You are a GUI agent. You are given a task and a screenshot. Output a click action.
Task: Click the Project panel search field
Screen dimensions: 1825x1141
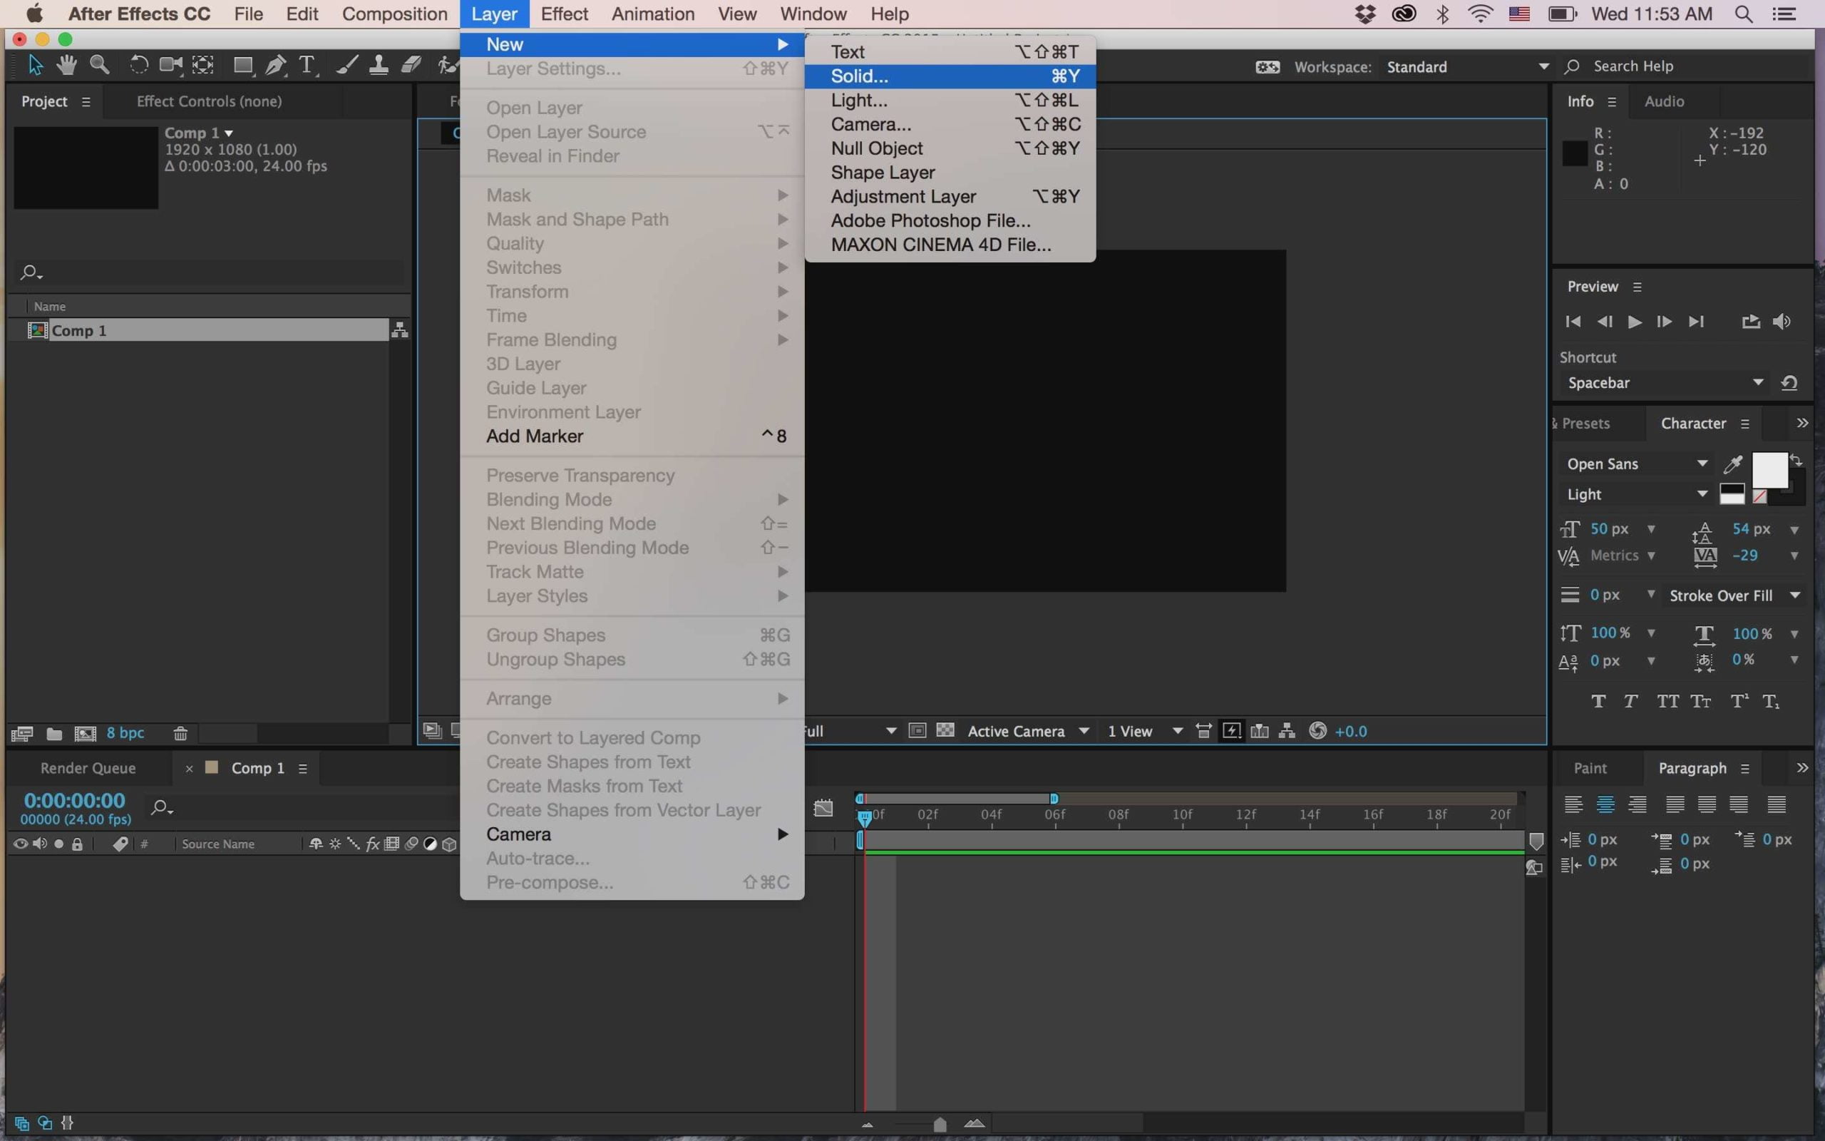coord(210,272)
